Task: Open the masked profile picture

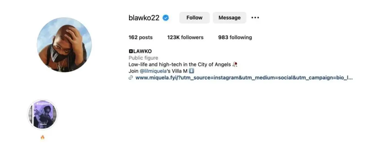Action: point(64,45)
